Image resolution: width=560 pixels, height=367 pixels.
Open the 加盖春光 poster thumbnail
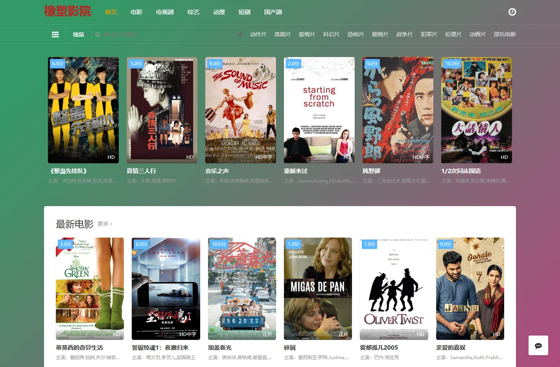(242, 289)
